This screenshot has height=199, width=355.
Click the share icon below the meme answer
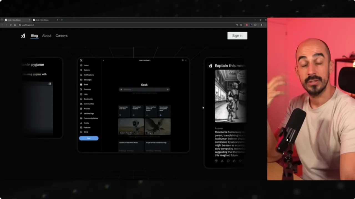222,161
